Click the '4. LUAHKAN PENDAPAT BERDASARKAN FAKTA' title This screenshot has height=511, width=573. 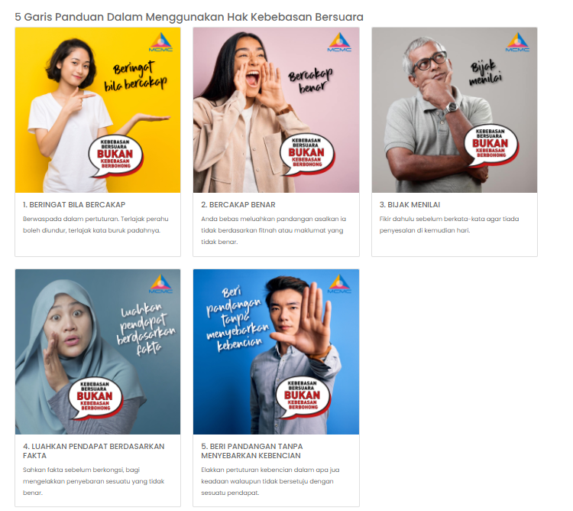pyautogui.click(x=93, y=451)
